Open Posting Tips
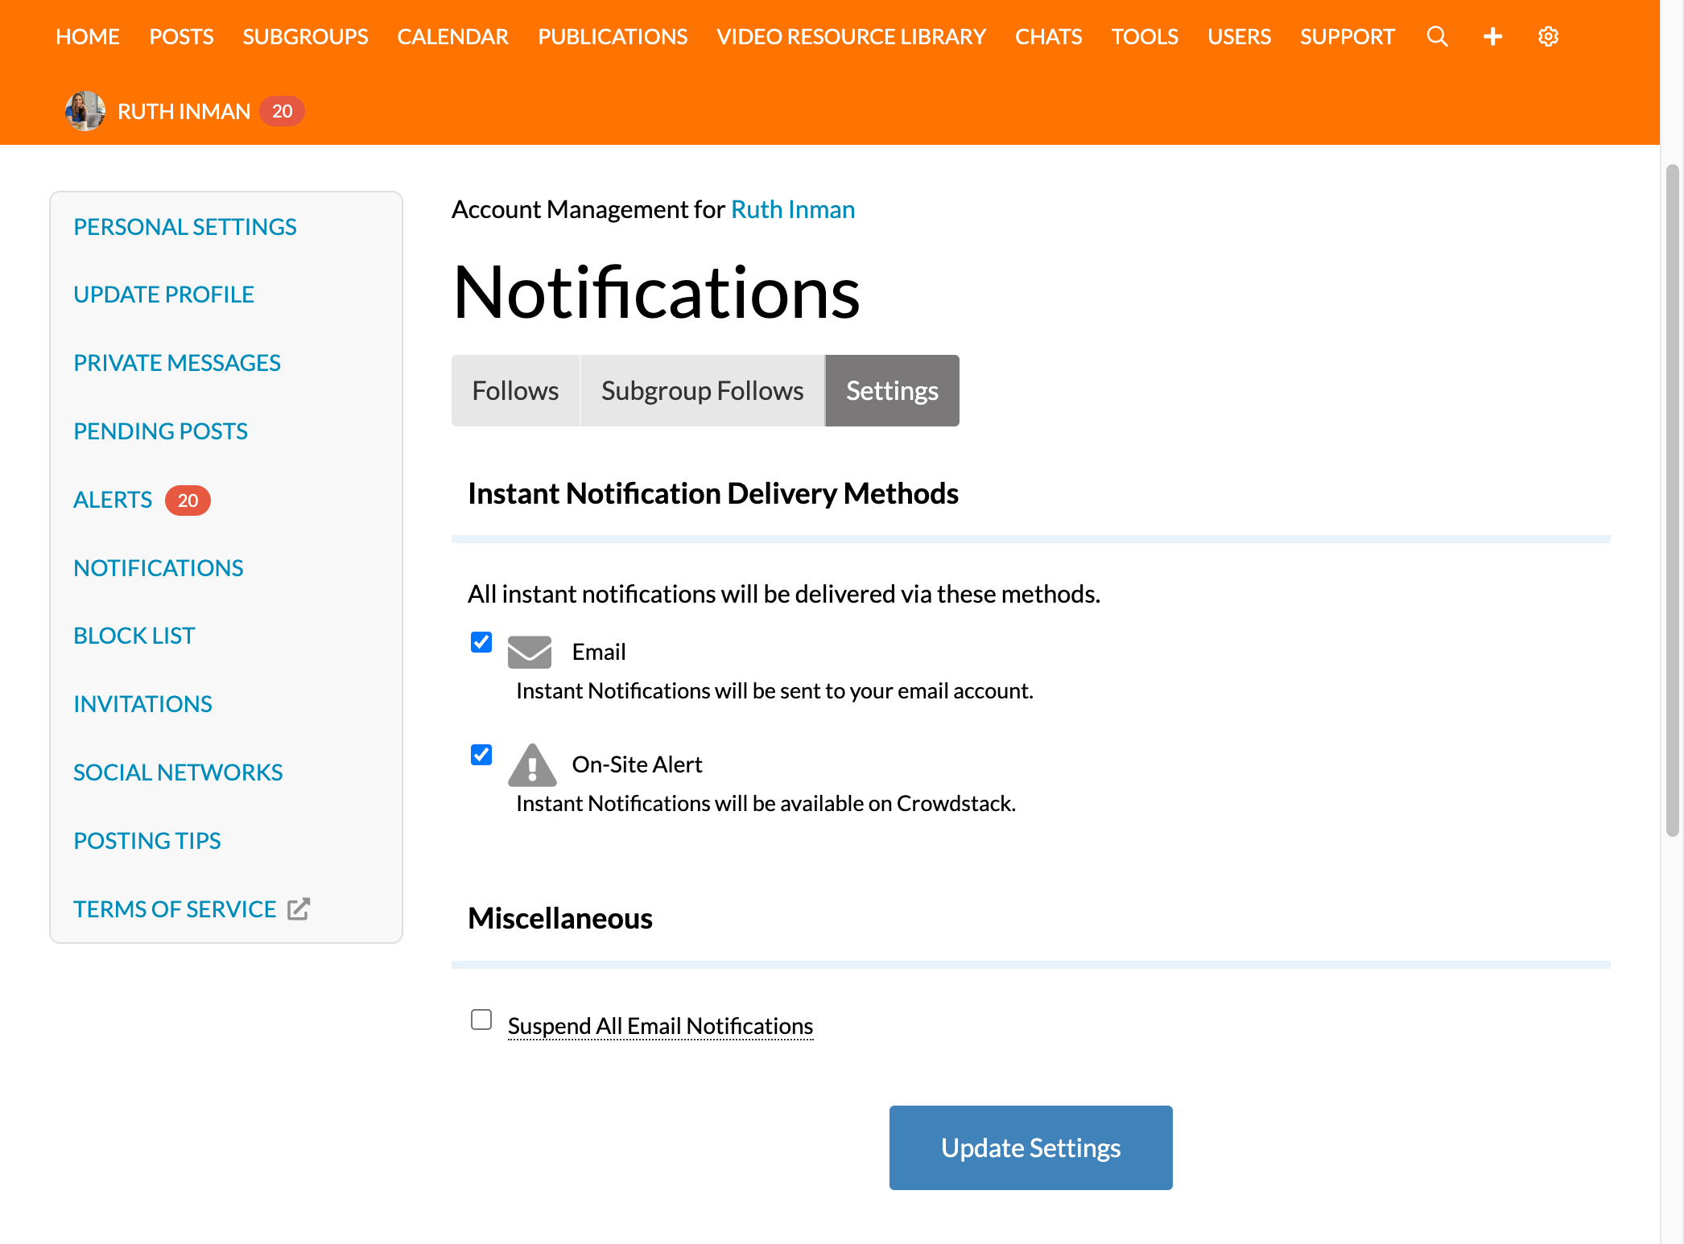The width and height of the screenshot is (1684, 1244). pyautogui.click(x=147, y=841)
